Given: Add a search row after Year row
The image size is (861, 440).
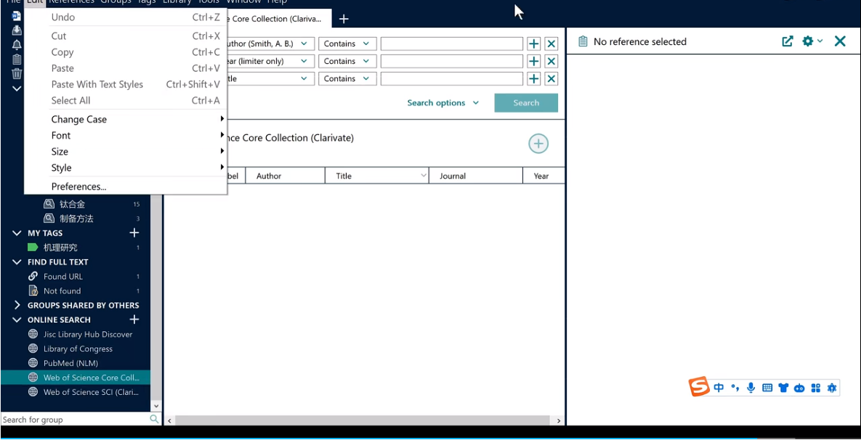Looking at the screenshot, I should click(534, 62).
